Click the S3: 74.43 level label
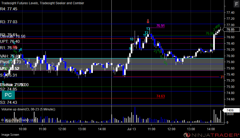Viewport: 240px width, 138px height. pyautogui.click(x=9, y=102)
